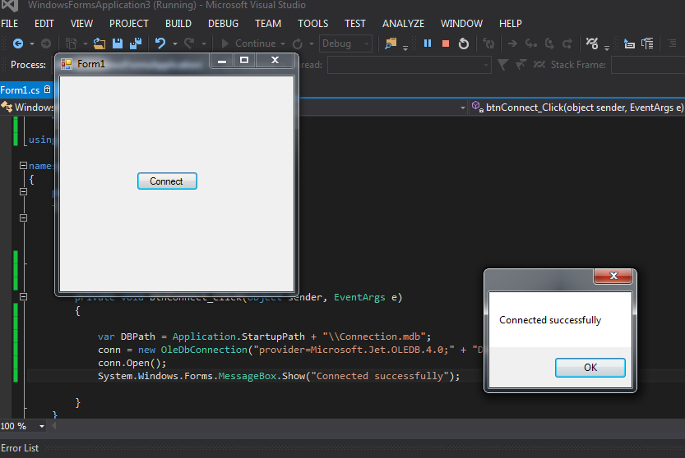Click the Redo arrow icon
The width and height of the screenshot is (685, 458).
coord(189,44)
